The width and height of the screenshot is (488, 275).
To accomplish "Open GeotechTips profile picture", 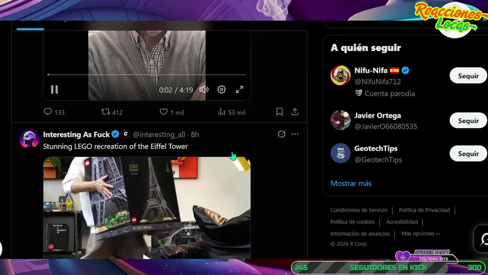I will [x=340, y=153].
